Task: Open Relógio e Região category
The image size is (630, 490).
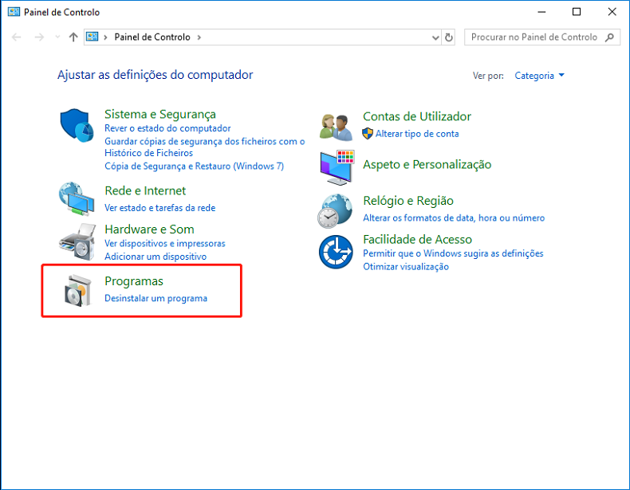Action: pyautogui.click(x=408, y=201)
